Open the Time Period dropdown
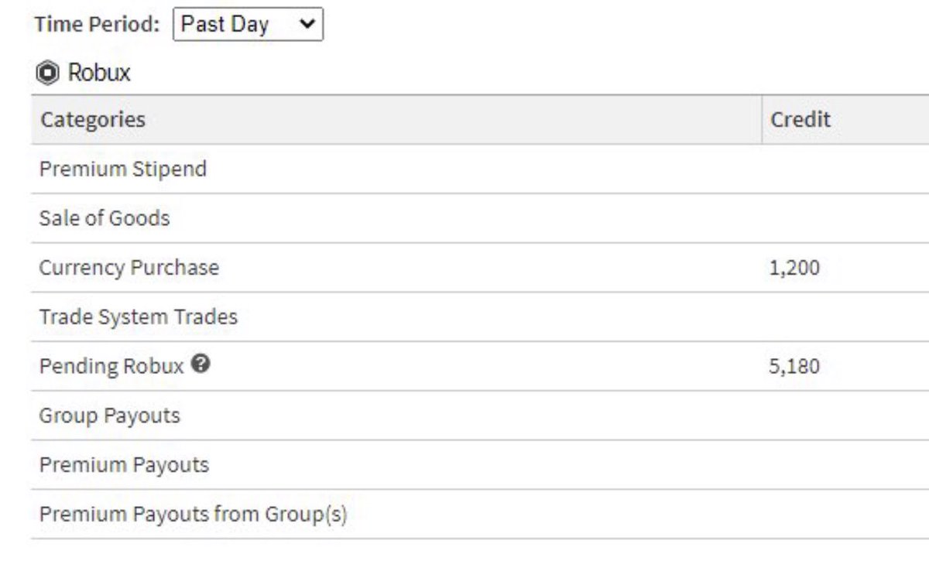 point(248,25)
